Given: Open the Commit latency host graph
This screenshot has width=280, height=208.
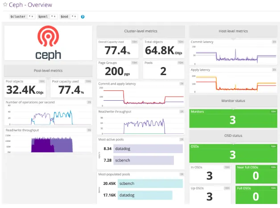Looking at the screenshot, I should point(233,52).
